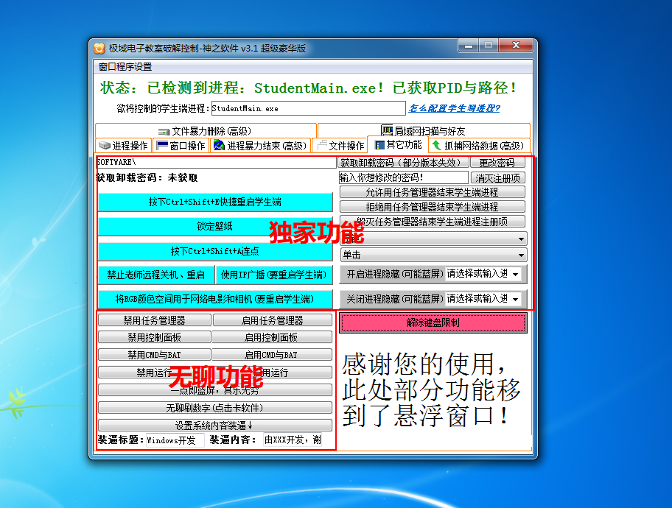Click 一点即蓝屏，其乐无穷 button
This screenshot has width=672, height=508.
pyautogui.click(x=215, y=390)
